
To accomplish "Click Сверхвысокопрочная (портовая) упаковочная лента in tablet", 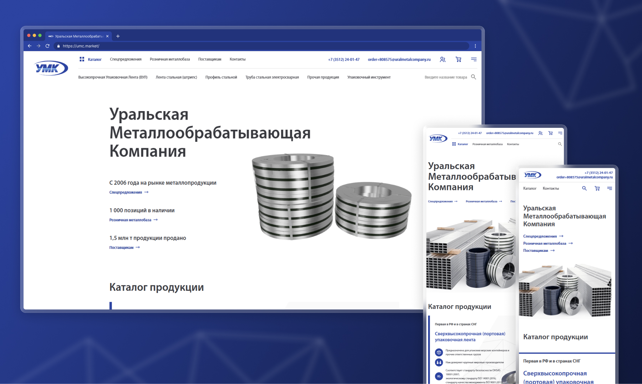I will click(x=470, y=336).
